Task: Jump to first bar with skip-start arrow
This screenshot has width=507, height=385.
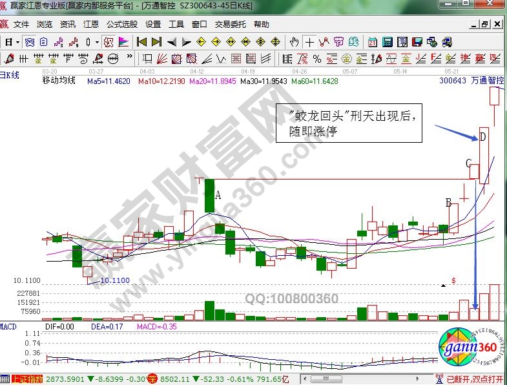Action: tap(141, 42)
